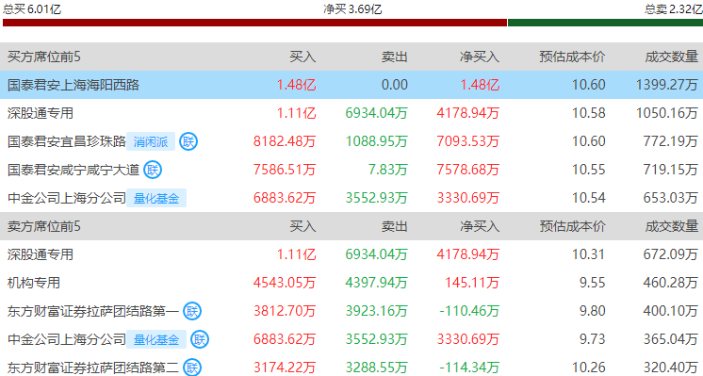Image resolution: width=703 pixels, height=376 pixels.
Task: Click the 卖方席位前5 header
Action: coord(44,226)
